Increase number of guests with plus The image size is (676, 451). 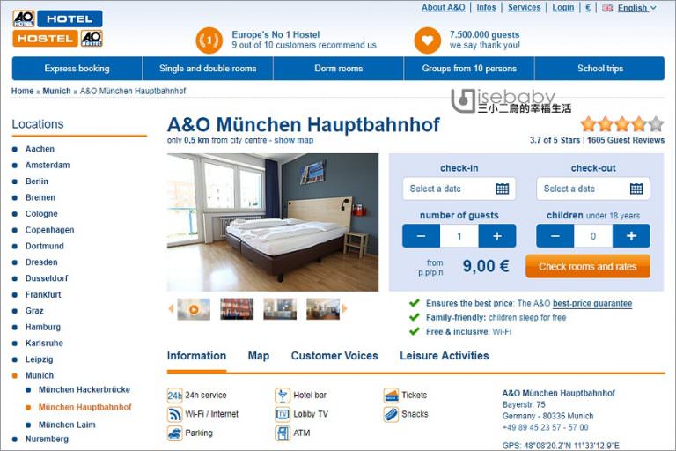tap(497, 236)
